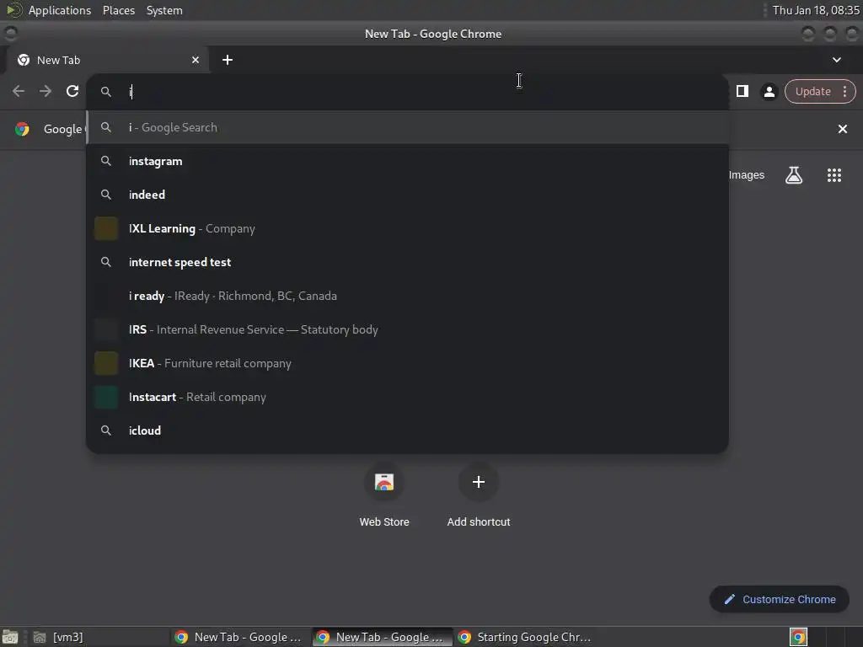
Task: Click the Chrome logo in the info bar
Action: (x=22, y=129)
